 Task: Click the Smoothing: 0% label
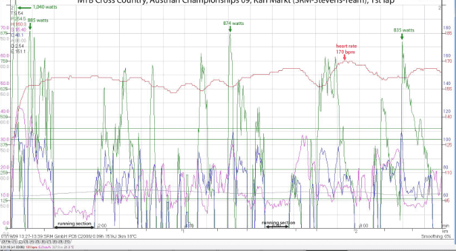[x=435, y=236]
